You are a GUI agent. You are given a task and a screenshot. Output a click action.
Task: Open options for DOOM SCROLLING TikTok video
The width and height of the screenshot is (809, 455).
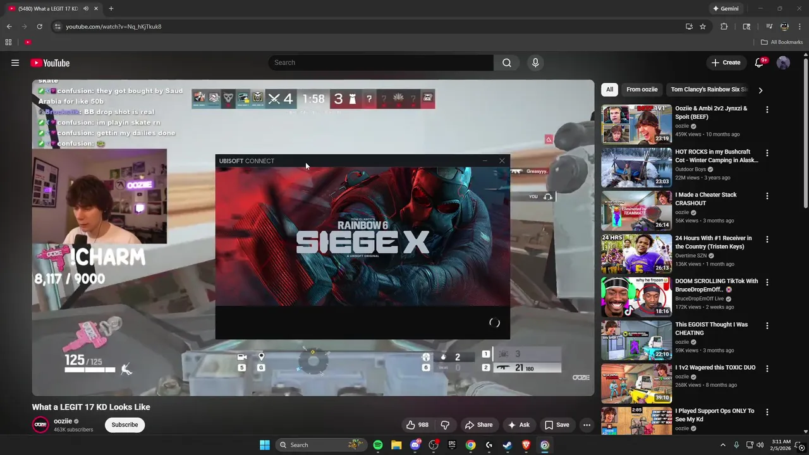[767, 282]
